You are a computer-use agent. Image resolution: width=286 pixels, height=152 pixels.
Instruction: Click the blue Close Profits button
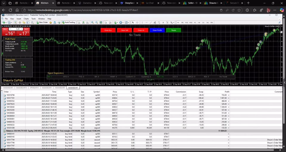[157, 30]
